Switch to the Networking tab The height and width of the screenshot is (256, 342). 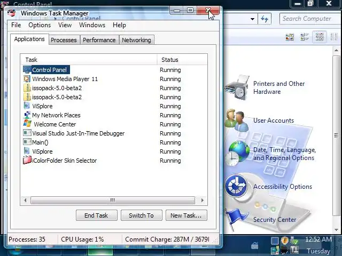tap(136, 40)
